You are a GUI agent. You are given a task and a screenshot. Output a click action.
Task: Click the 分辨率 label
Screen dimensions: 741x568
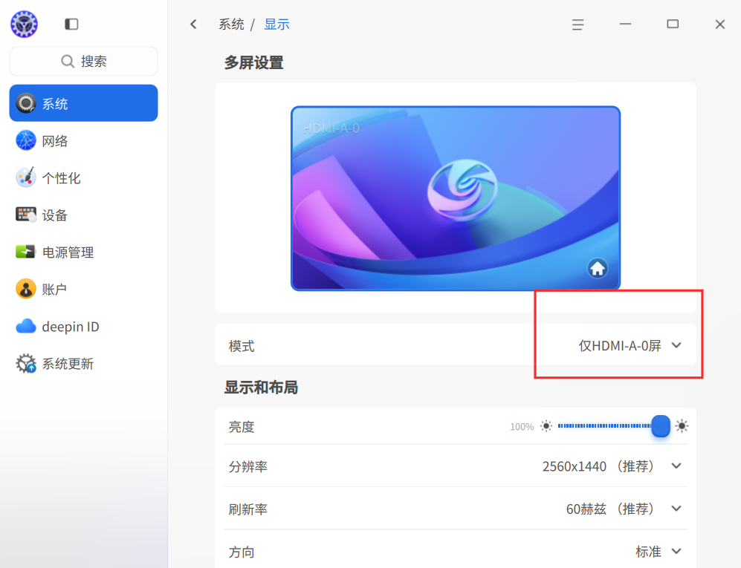[x=248, y=466]
